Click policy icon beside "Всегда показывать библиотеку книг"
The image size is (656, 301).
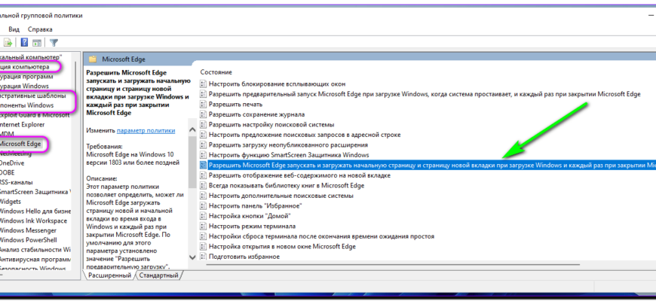pos(204,185)
